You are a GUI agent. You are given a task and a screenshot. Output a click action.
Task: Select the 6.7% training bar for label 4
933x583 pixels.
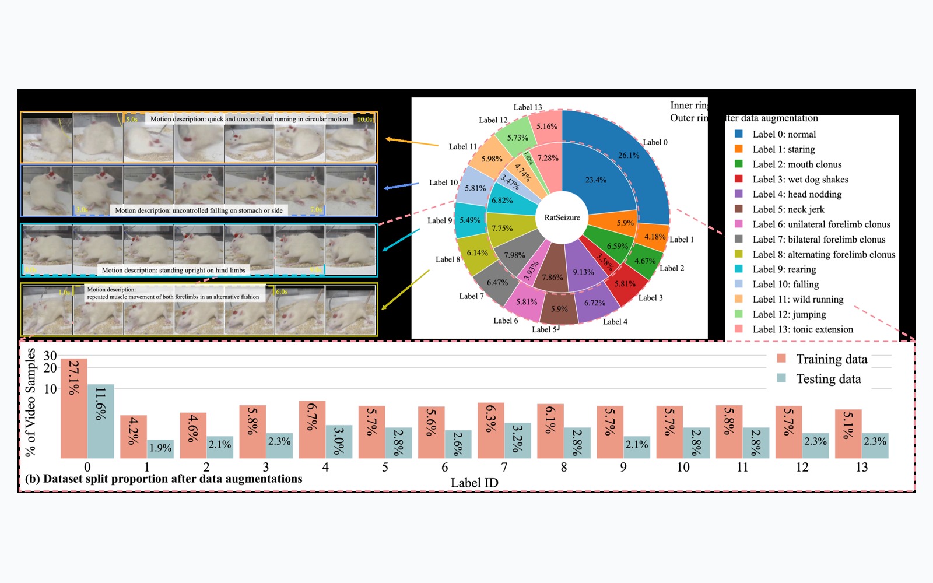click(313, 430)
